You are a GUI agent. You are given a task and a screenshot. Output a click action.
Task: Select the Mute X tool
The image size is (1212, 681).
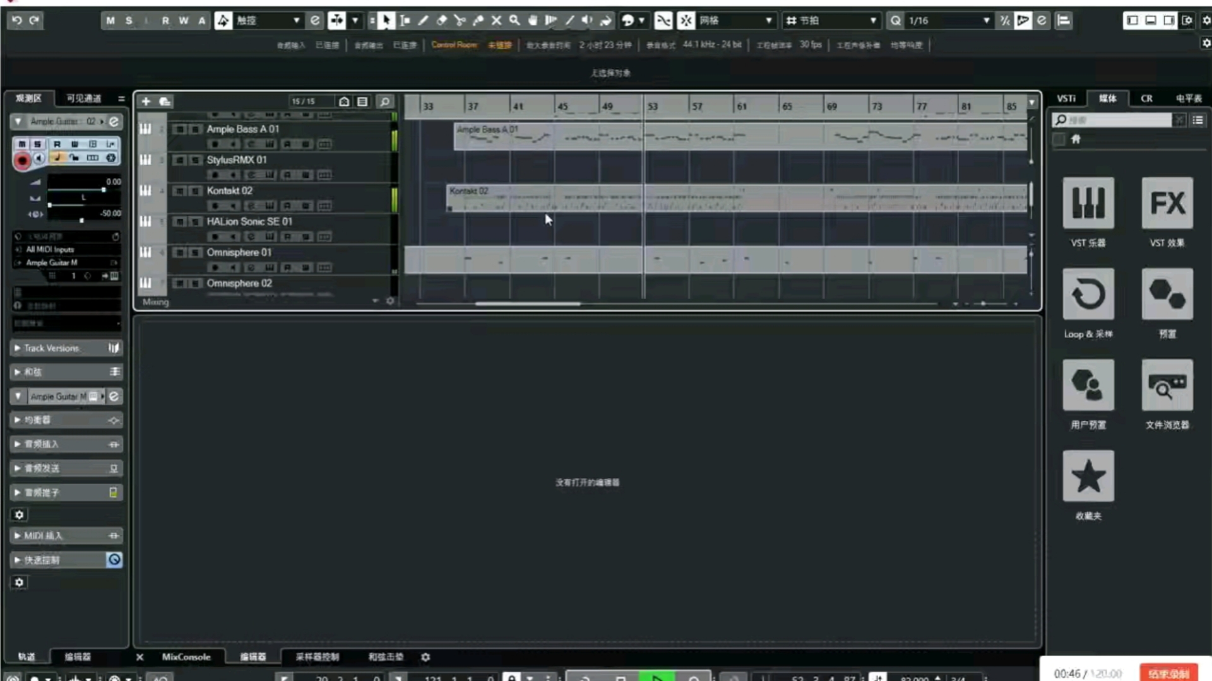click(x=497, y=21)
